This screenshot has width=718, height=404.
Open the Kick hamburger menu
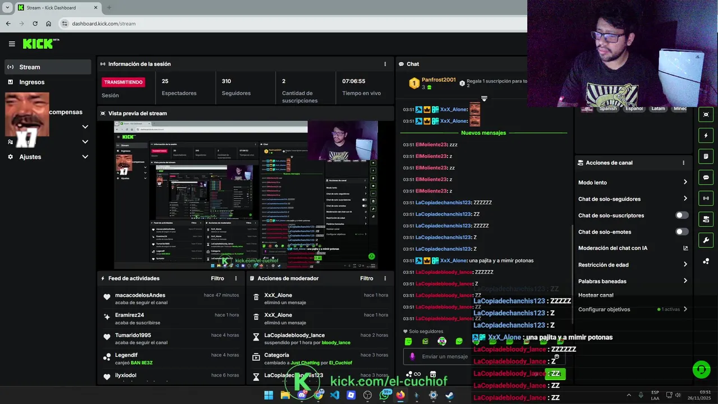(x=12, y=44)
